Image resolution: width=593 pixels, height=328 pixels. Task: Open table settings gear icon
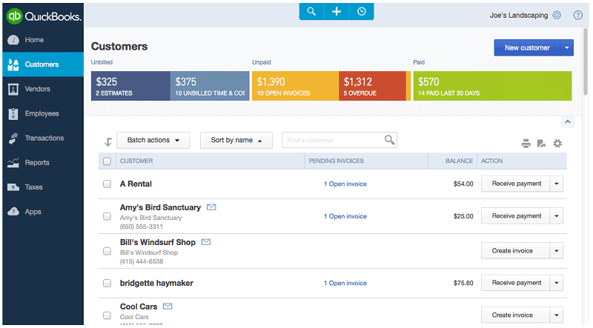click(557, 144)
